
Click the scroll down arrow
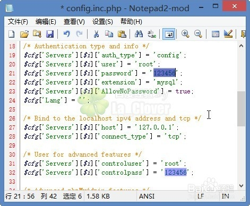pos(241,186)
